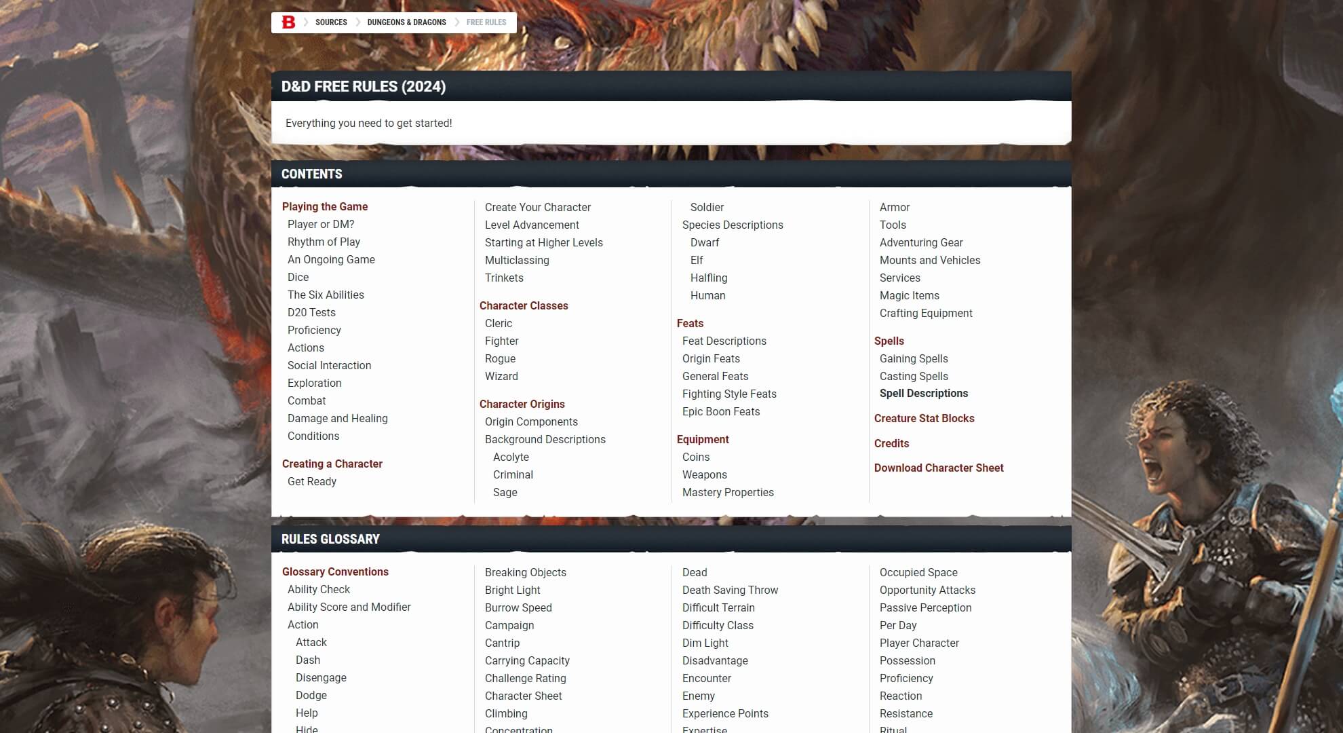
Task: Open Mounts and Vehicles
Action: point(930,260)
